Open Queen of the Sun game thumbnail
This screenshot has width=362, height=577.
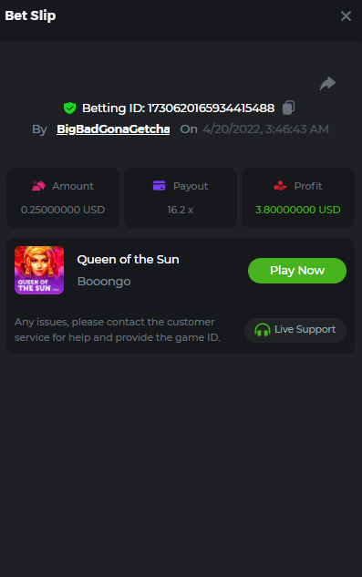[x=39, y=271]
